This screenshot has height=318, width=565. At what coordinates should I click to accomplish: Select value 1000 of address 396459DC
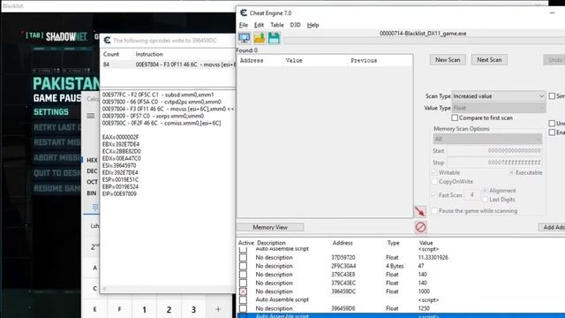tap(424, 291)
